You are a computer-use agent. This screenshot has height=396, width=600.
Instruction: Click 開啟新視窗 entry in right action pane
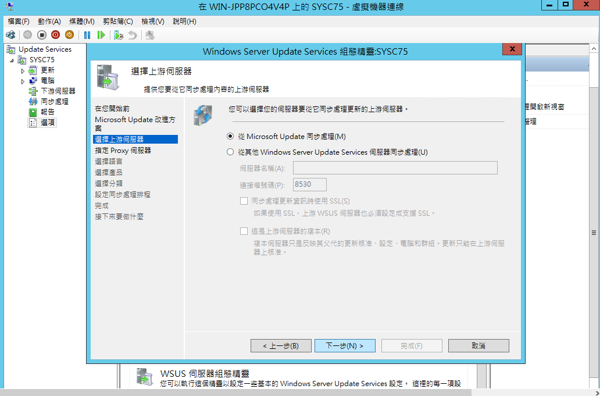click(x=545, y=107)
